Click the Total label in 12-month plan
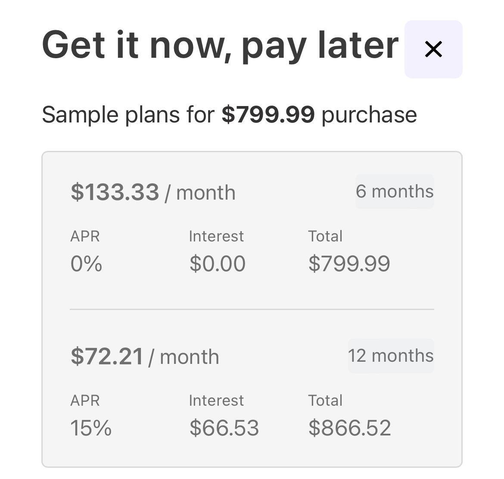The height and width of the screenshot is (479, 504). click(325, 401)
